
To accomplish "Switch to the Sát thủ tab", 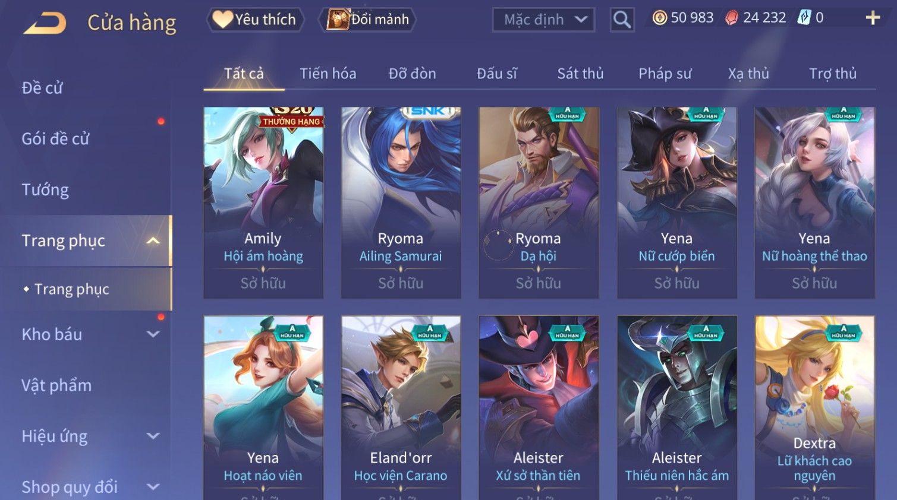I will (580, 74).
